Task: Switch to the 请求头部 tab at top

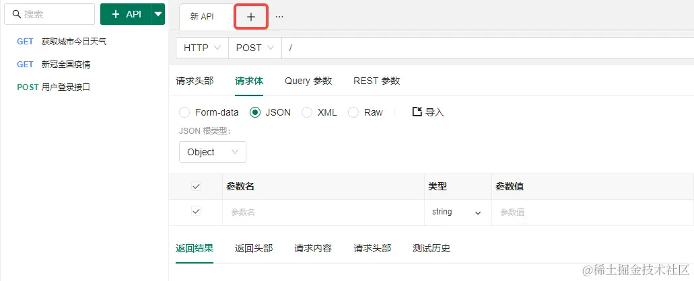Action: (x=195, y=81)
